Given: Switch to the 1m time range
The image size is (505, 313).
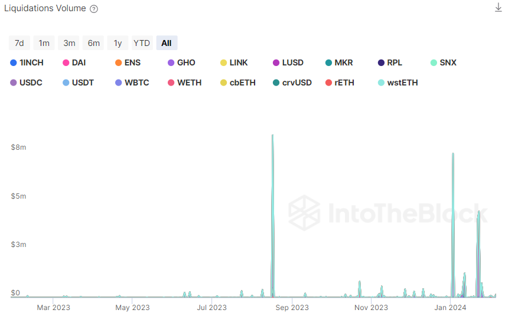Looking at the screenshot, I should click(44, 43).
